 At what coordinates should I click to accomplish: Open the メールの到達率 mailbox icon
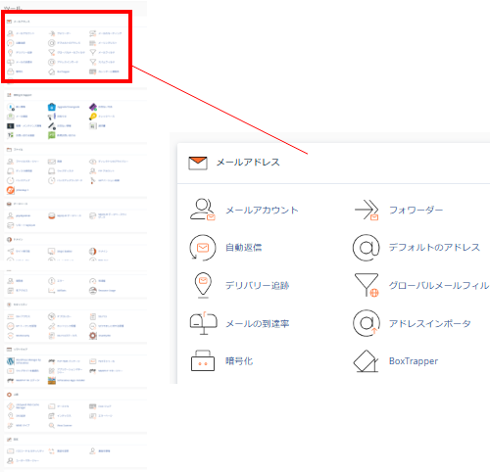[x=203, y=323]
